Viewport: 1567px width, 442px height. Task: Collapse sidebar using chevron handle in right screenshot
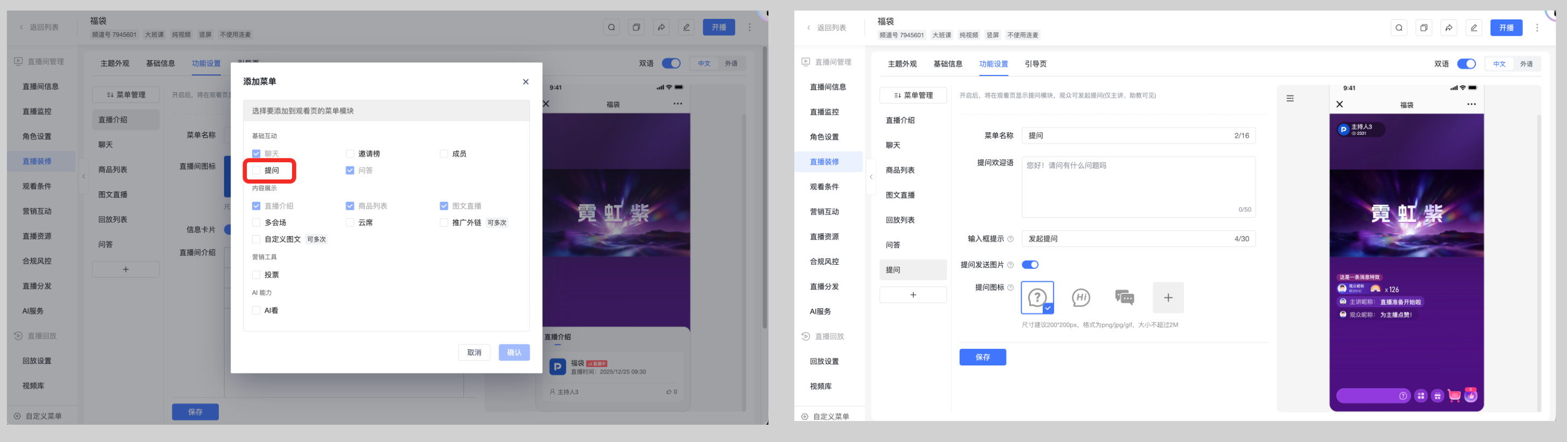coord(871,177)
